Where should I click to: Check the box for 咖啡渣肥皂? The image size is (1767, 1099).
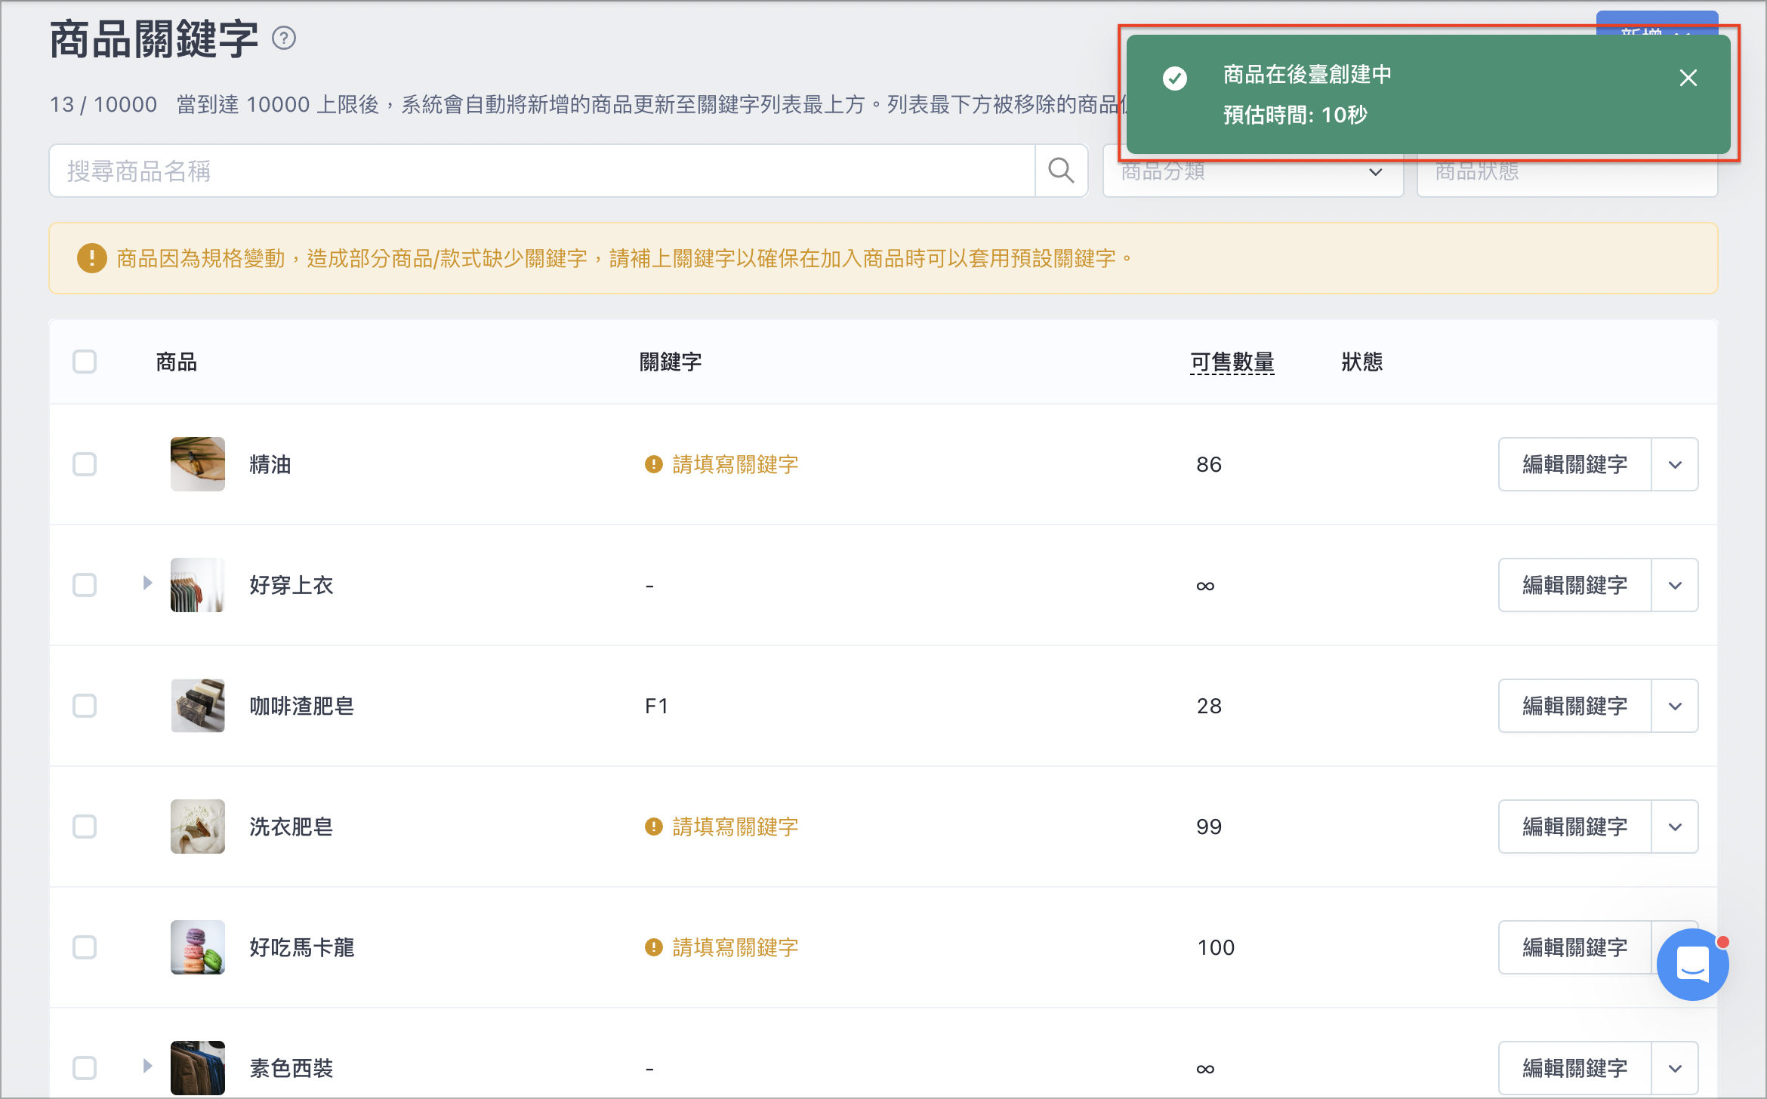tap(85, 706)
